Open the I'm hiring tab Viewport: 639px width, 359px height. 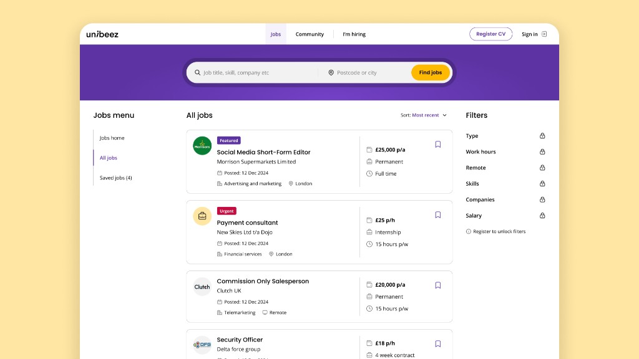(354, 34)
